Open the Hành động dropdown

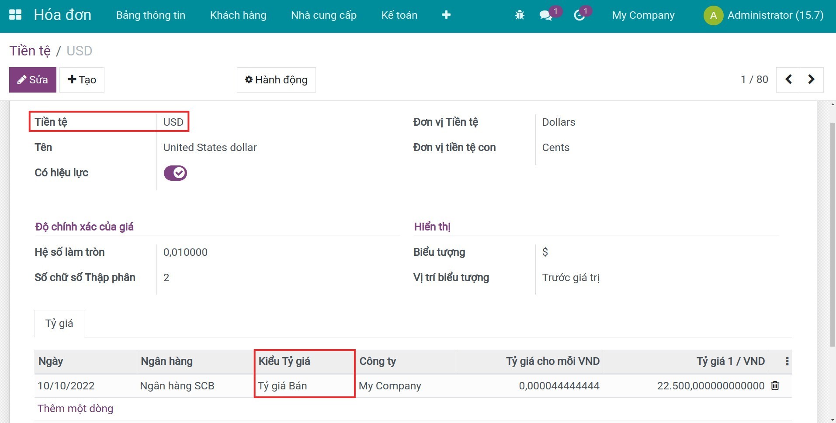(x=276, y=79)
